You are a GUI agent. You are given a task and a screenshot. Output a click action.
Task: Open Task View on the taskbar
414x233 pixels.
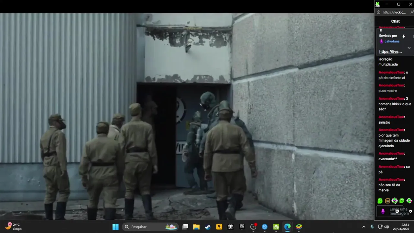[x=185, y=227]
